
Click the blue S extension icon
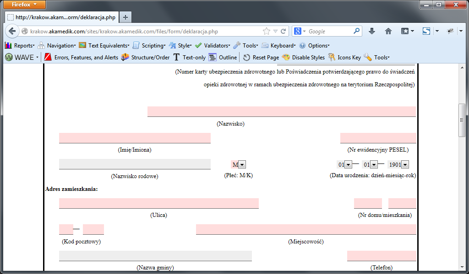(x=426, y=31)
